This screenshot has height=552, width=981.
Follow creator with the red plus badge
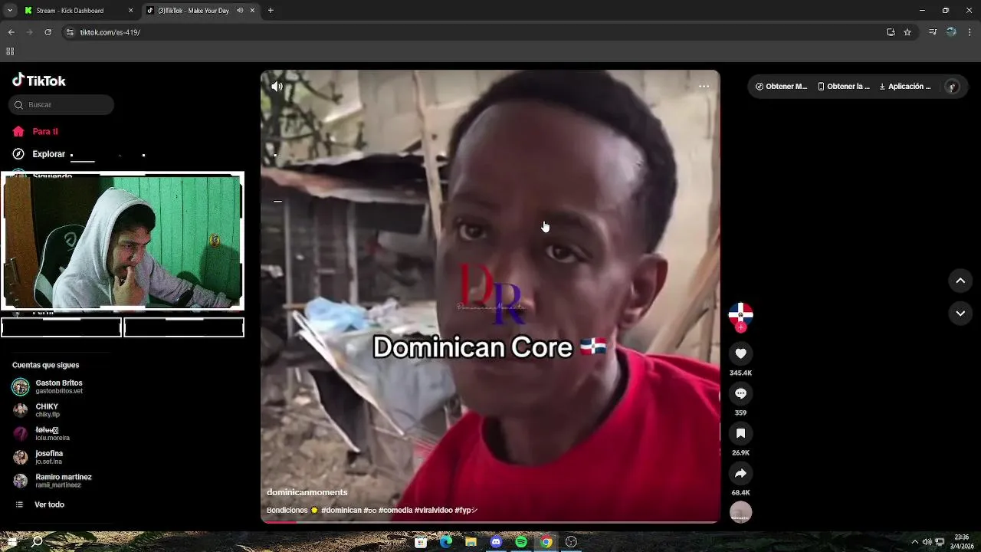point(740,327)
